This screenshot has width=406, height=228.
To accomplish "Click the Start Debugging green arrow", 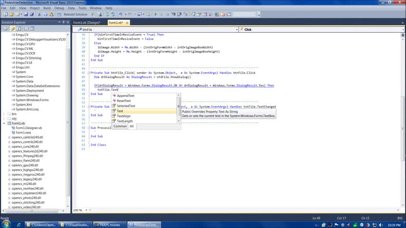I will coord(155,15).
